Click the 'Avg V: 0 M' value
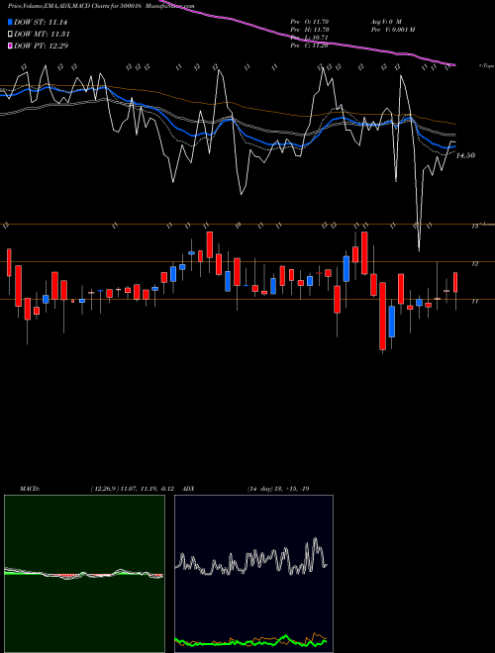This screenshot has height=653, width=495. pos(385,21)
